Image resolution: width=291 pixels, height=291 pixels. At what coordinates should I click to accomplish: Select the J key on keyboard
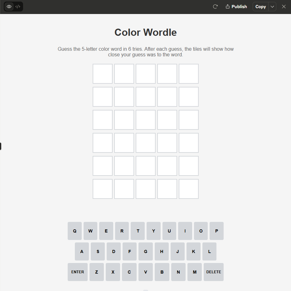click(x=177, y=251)
